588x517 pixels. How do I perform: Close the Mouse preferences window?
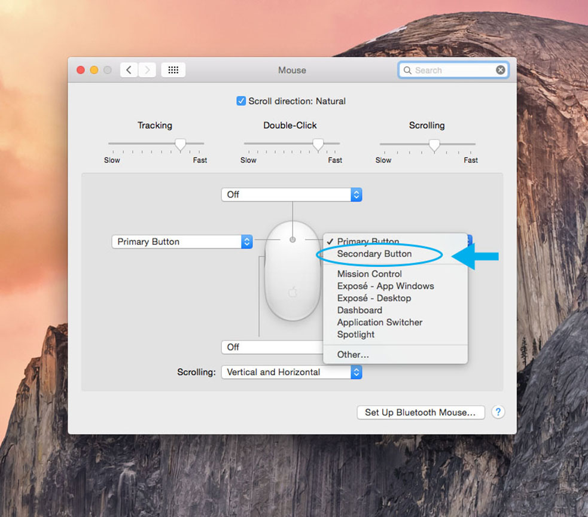pos(81,70)
